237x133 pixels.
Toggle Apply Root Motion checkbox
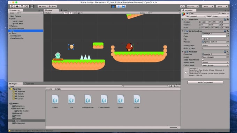pyautogui.click(x=203, y=60)
